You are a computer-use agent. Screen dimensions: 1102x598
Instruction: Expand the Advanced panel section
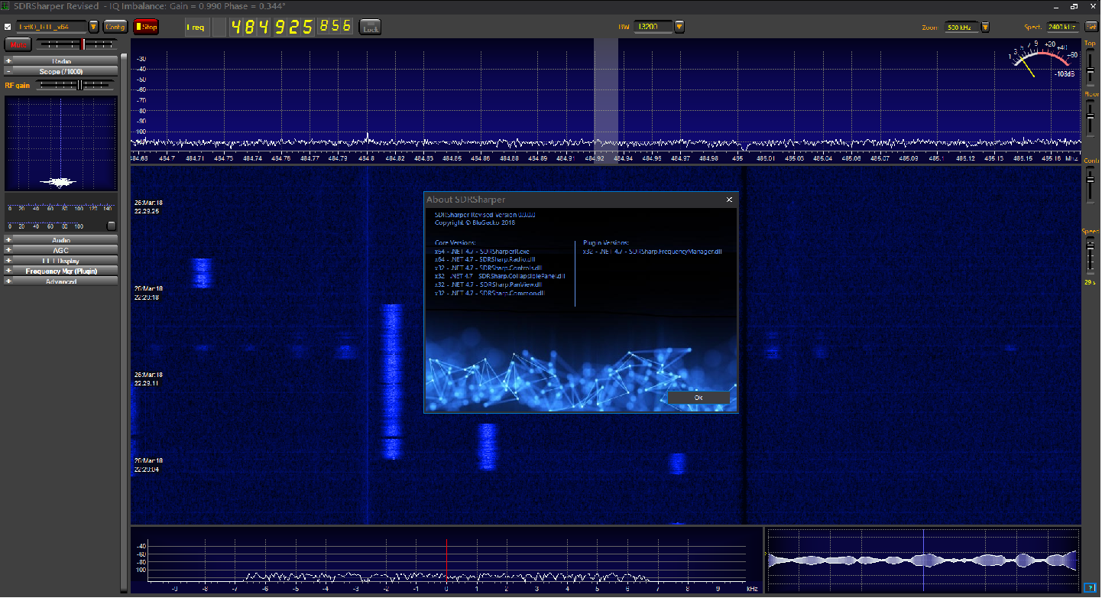61,281
